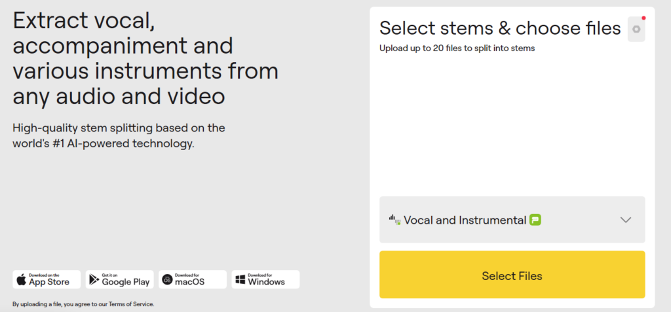Click the Apple logo on App Store badge
Image resolution: width=671 pixels, height=312 pixels.
click(x=22, y=279)
